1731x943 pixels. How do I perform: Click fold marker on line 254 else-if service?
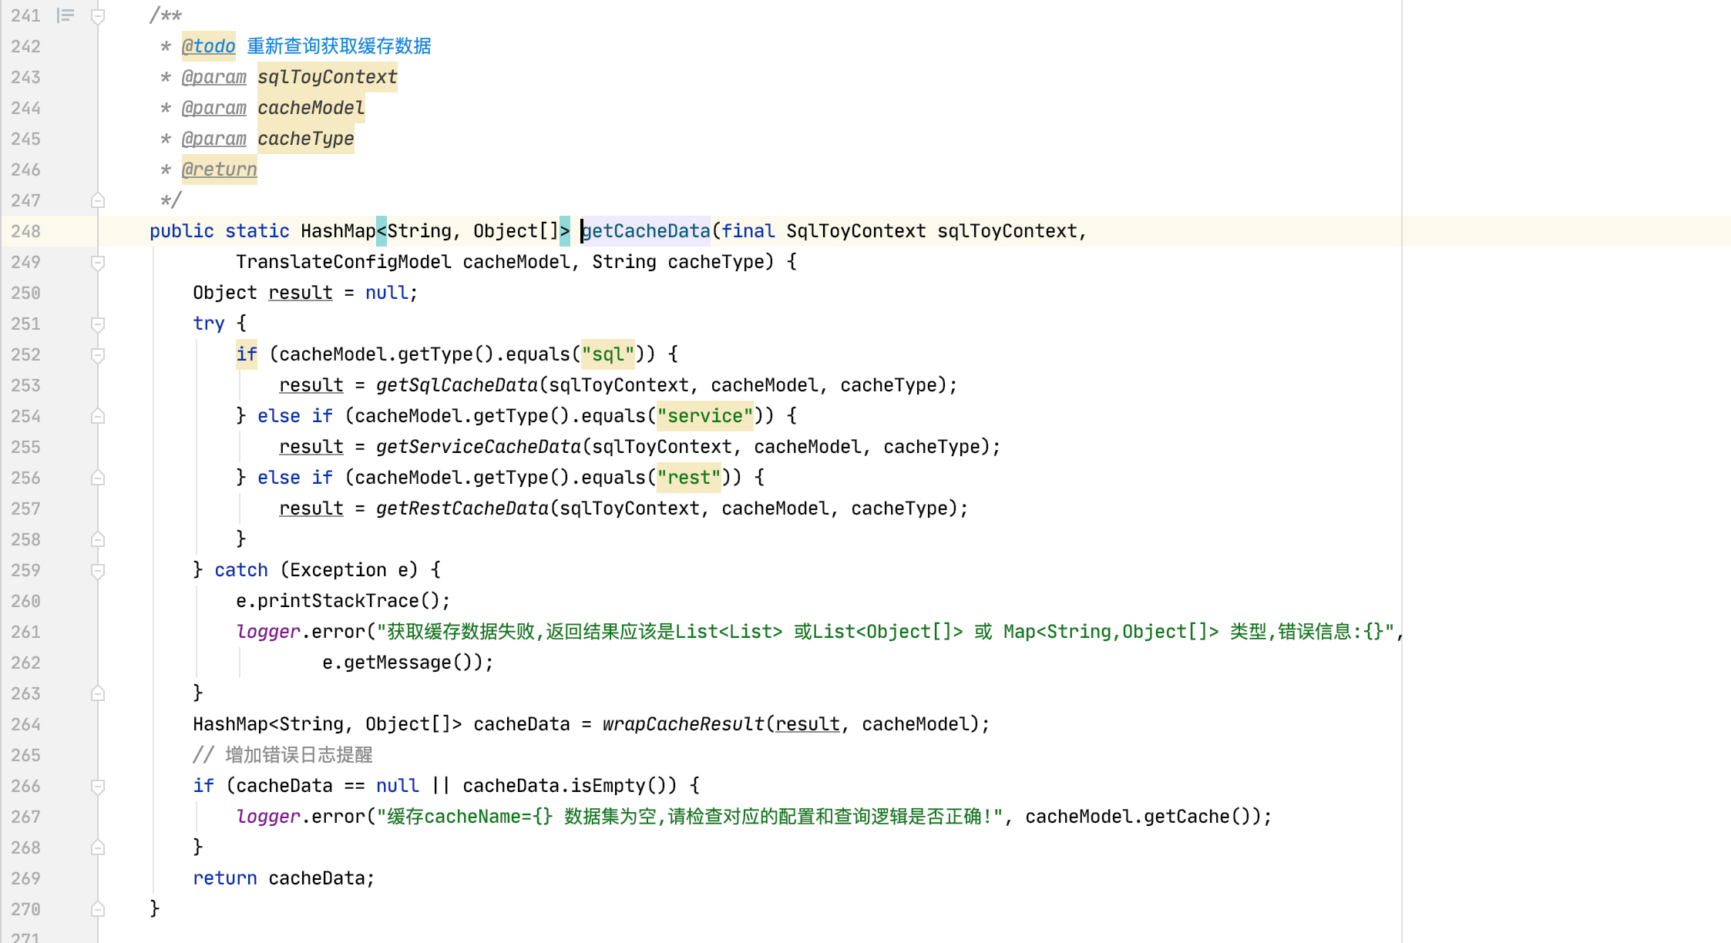coord(98,417)
